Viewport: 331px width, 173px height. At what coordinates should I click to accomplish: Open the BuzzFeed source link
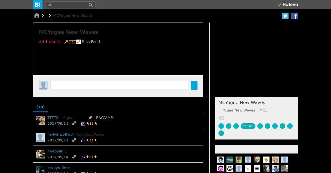click(91, 42)
